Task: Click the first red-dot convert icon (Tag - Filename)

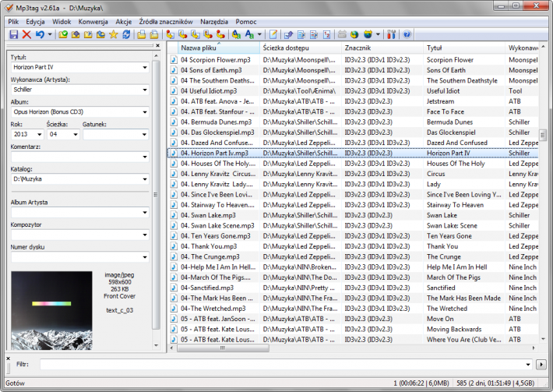Action: tap(170, 34)
